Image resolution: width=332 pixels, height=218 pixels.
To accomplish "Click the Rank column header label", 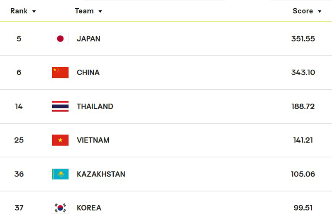I will [x=19, y=11].
